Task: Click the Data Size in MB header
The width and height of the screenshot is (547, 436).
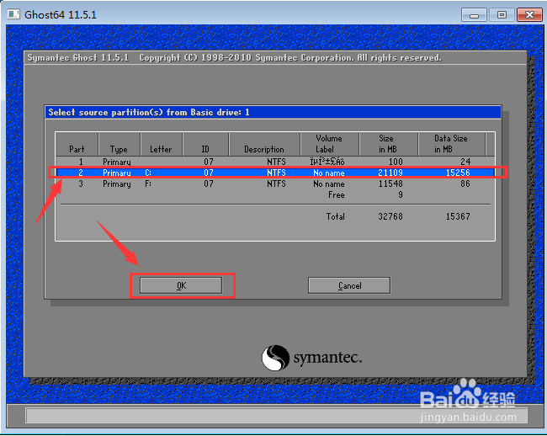Action: [451, 145]
